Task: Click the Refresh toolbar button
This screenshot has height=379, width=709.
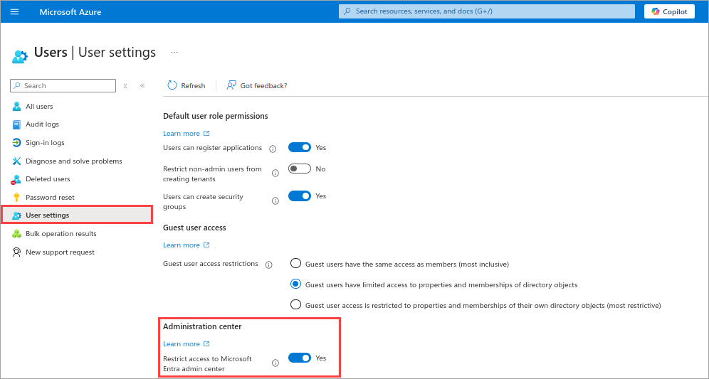Action: (x=187, y=85)
